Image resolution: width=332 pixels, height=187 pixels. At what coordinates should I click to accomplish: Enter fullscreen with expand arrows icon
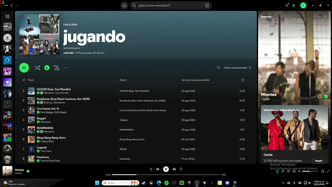coord(328,171)
